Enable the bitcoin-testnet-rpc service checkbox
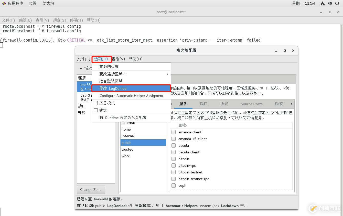Viewport: 343px width, 216px height. [174, 179]
